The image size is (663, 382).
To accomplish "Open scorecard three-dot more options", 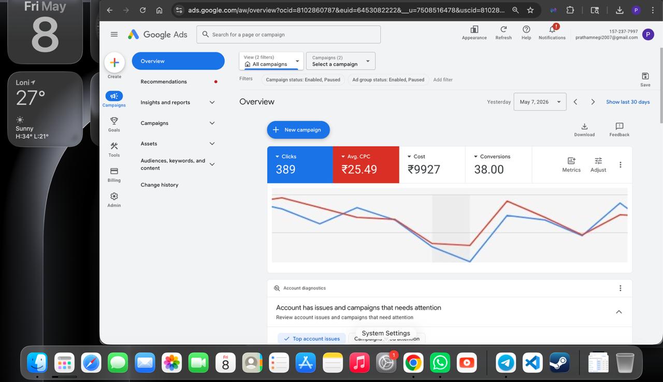I will click(621, 165).
